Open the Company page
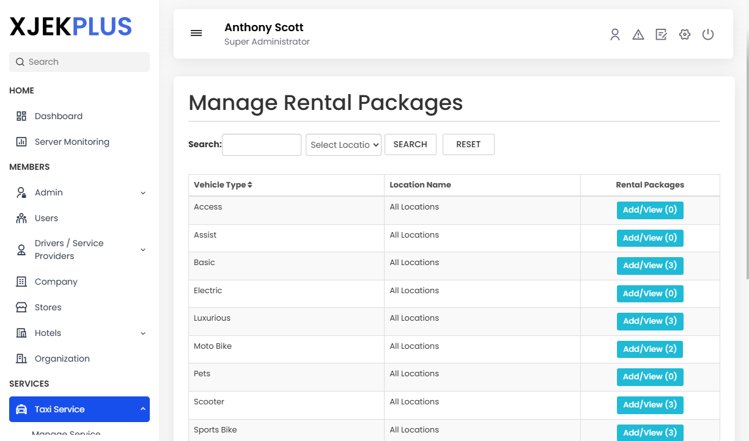749x441 pixels. pos(56,282)
